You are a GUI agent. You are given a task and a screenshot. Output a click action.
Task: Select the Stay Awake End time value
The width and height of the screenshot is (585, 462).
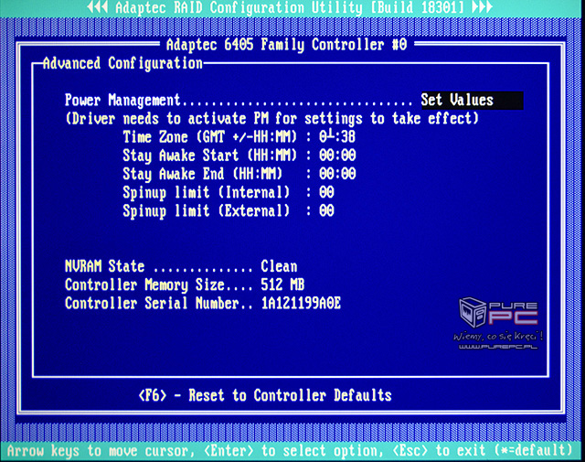click(336, 174)
